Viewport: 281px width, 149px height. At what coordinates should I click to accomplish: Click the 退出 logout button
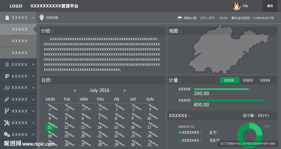pyautogui.click(x=270, y=6)
